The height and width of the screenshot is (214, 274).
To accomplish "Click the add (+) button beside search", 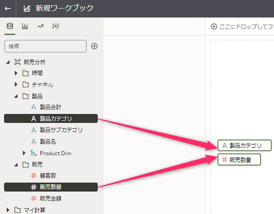I will pos(94,46).
